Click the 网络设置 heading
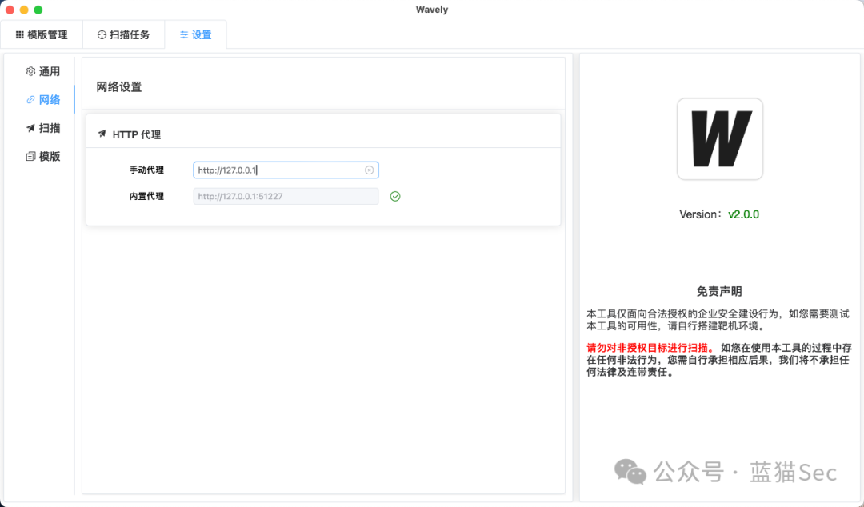The image size is (864, 507). point(119,87)
